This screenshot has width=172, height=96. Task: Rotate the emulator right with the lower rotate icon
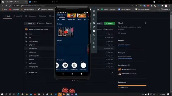[x=94, y=27]
